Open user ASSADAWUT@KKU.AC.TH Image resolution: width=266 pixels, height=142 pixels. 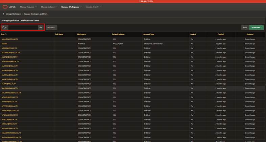(11, 133)
